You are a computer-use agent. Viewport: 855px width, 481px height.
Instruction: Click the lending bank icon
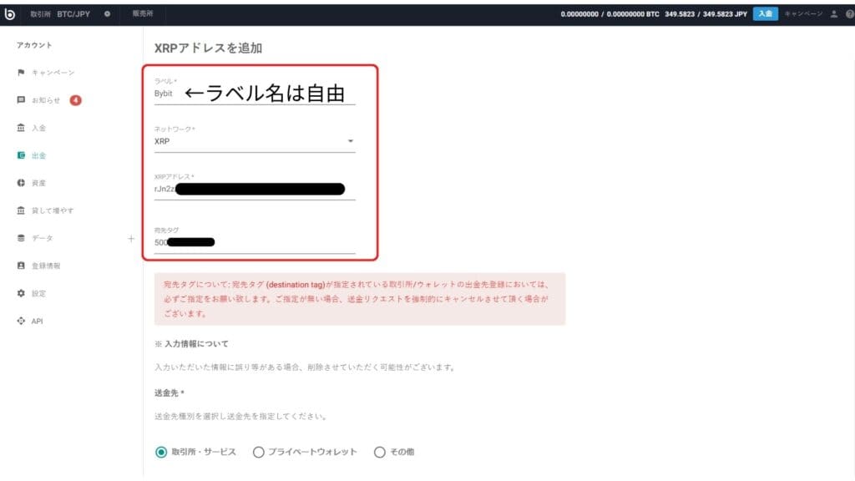click(21, 210)
